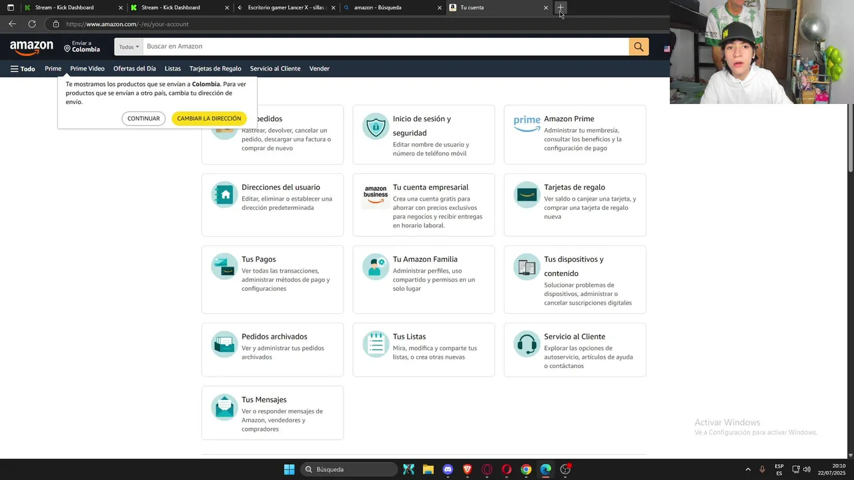The height and width of the screenshot is (480, 854).
Task: Open Listas in navigation bar
Action: (173, 69)
